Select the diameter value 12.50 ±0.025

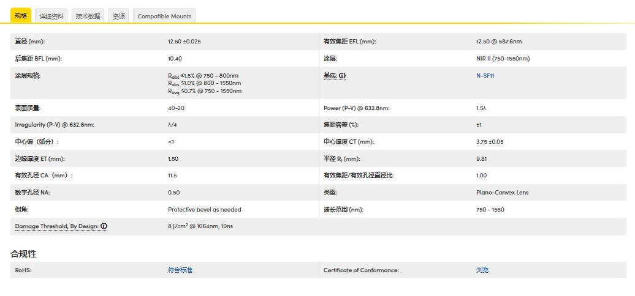point(184,42)
